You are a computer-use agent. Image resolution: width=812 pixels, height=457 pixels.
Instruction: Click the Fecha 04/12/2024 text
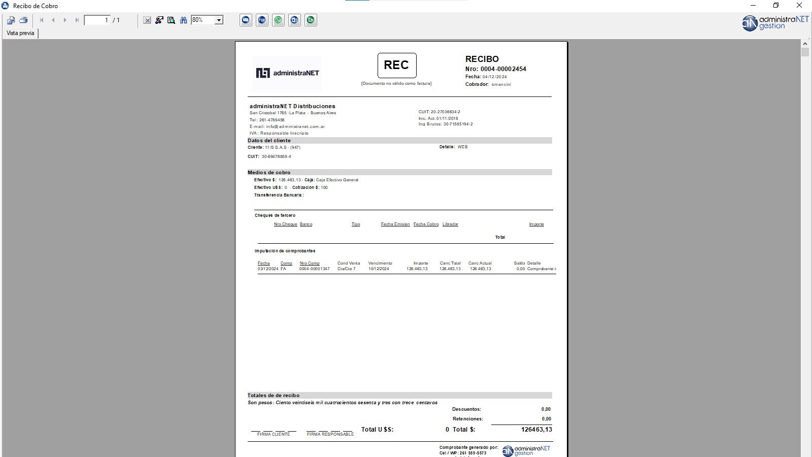[x=486, y=77]
